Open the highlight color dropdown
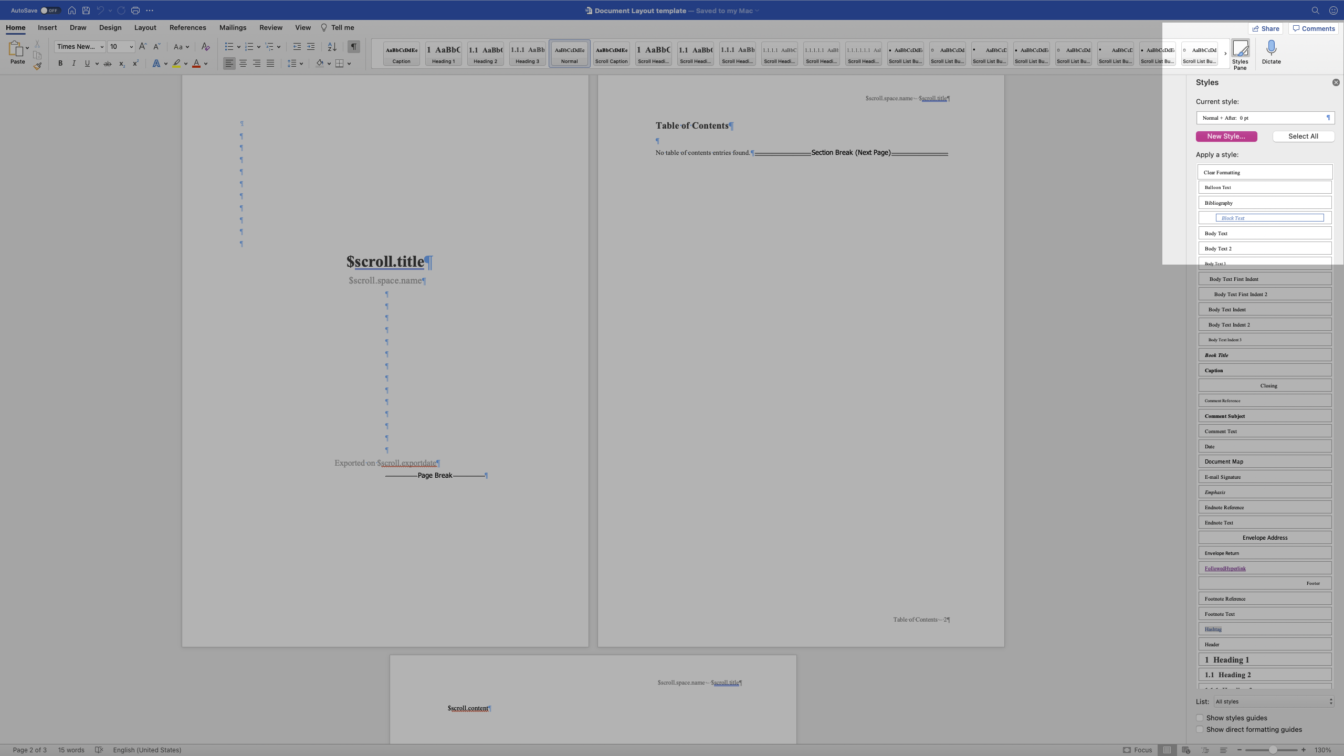Screen dimensions: 1344x756 tap(185, 64)
